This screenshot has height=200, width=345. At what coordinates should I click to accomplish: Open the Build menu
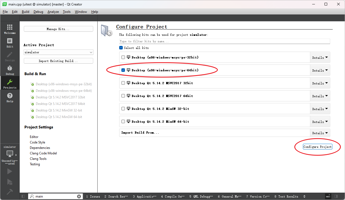pos(25,12)
